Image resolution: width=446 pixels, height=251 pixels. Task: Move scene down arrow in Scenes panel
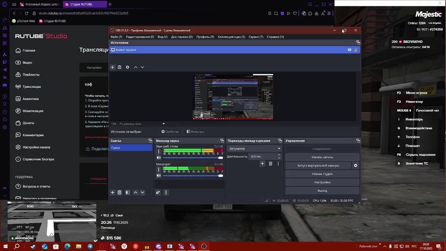coord(142,192)
